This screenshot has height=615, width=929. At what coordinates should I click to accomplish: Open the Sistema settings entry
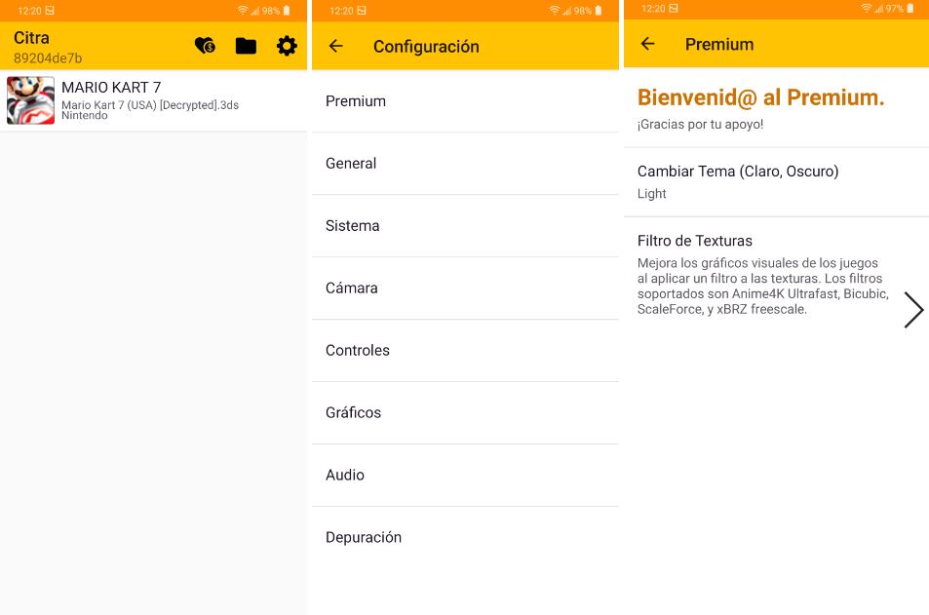tap(465, 226)
